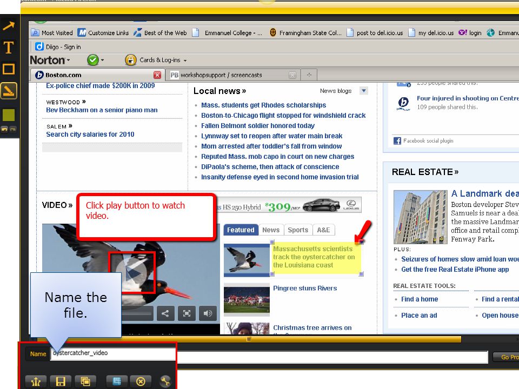Select the A&E video tab

[x=323, y=230]
